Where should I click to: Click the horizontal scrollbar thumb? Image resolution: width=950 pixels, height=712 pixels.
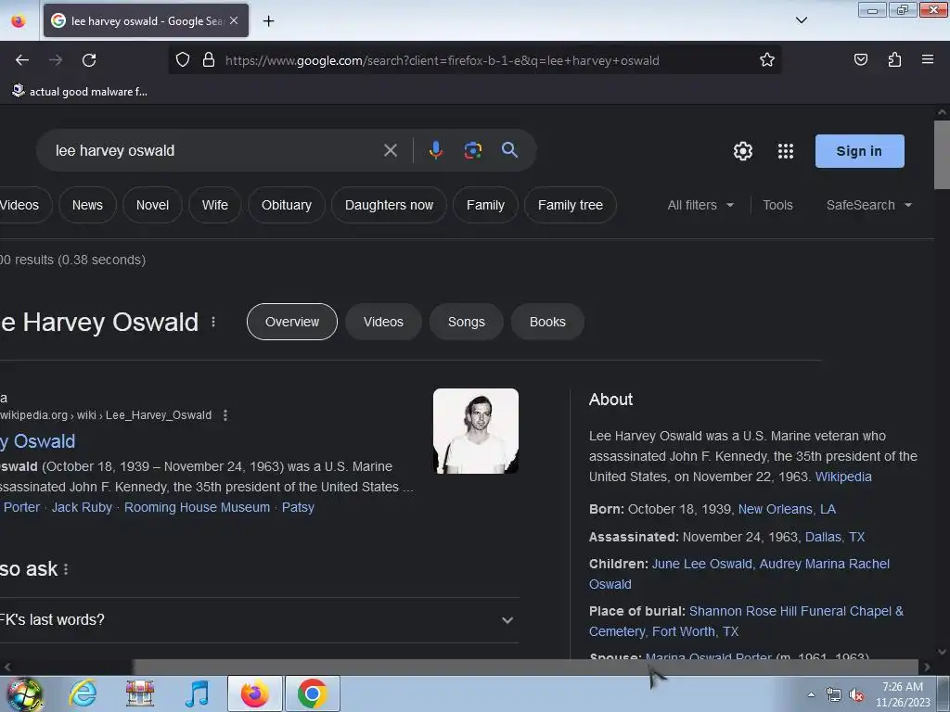point(526,667)
